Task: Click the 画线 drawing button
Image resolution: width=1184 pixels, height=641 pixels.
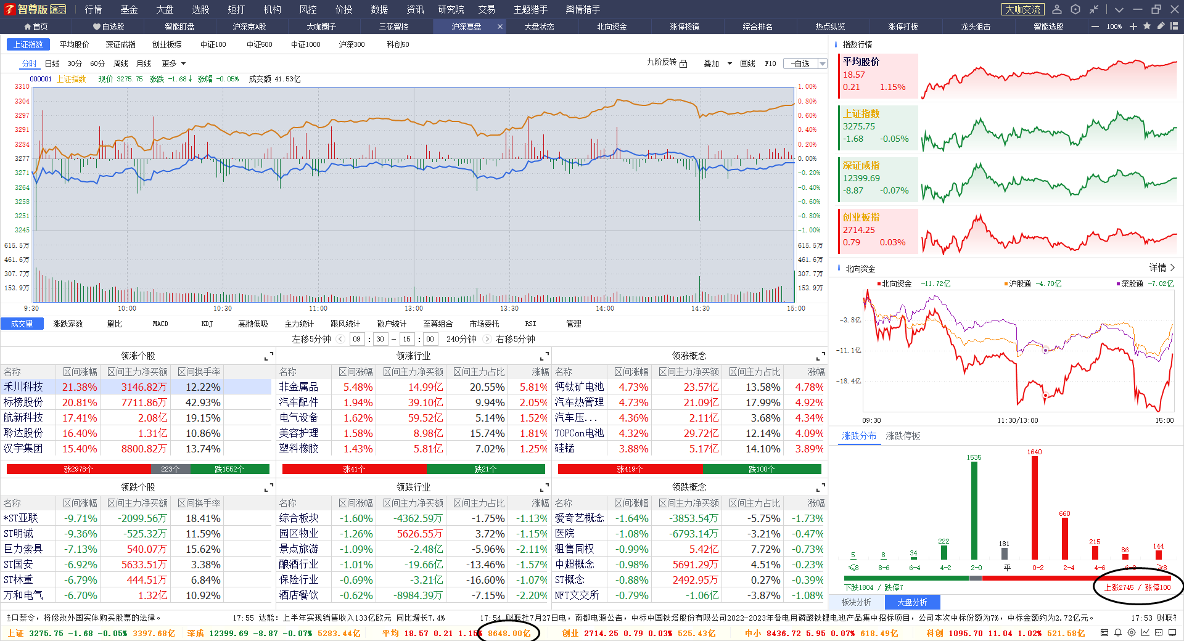Action: (747, 63)
